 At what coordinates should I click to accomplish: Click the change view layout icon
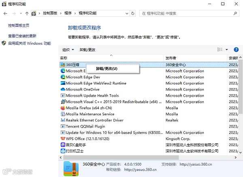220,50
